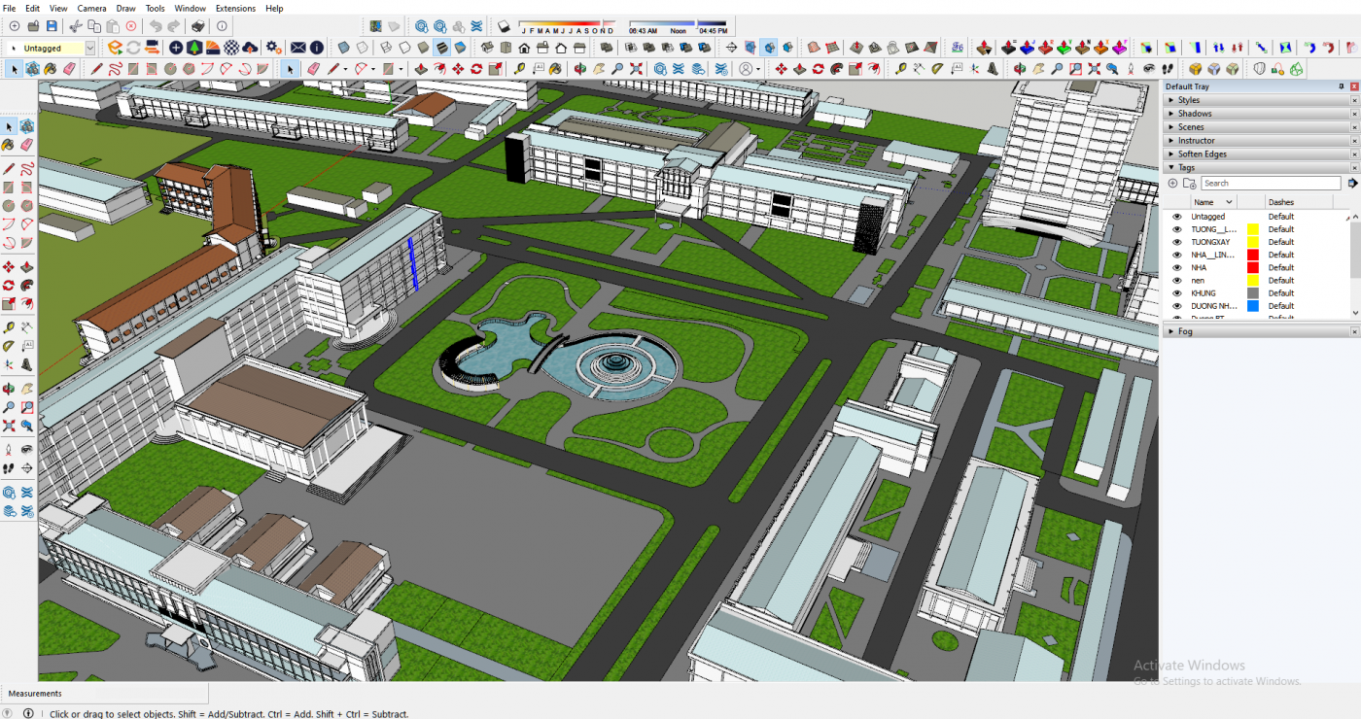The width and height of the screenshot is (1361, 719).
Task: Expand the Fog panel in tray
Action: pos(1185,331)
